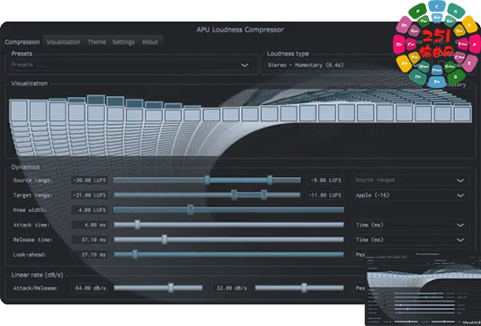Click the Release time 37.10 ms field
The image size is (481, 326).
point(89,240)
